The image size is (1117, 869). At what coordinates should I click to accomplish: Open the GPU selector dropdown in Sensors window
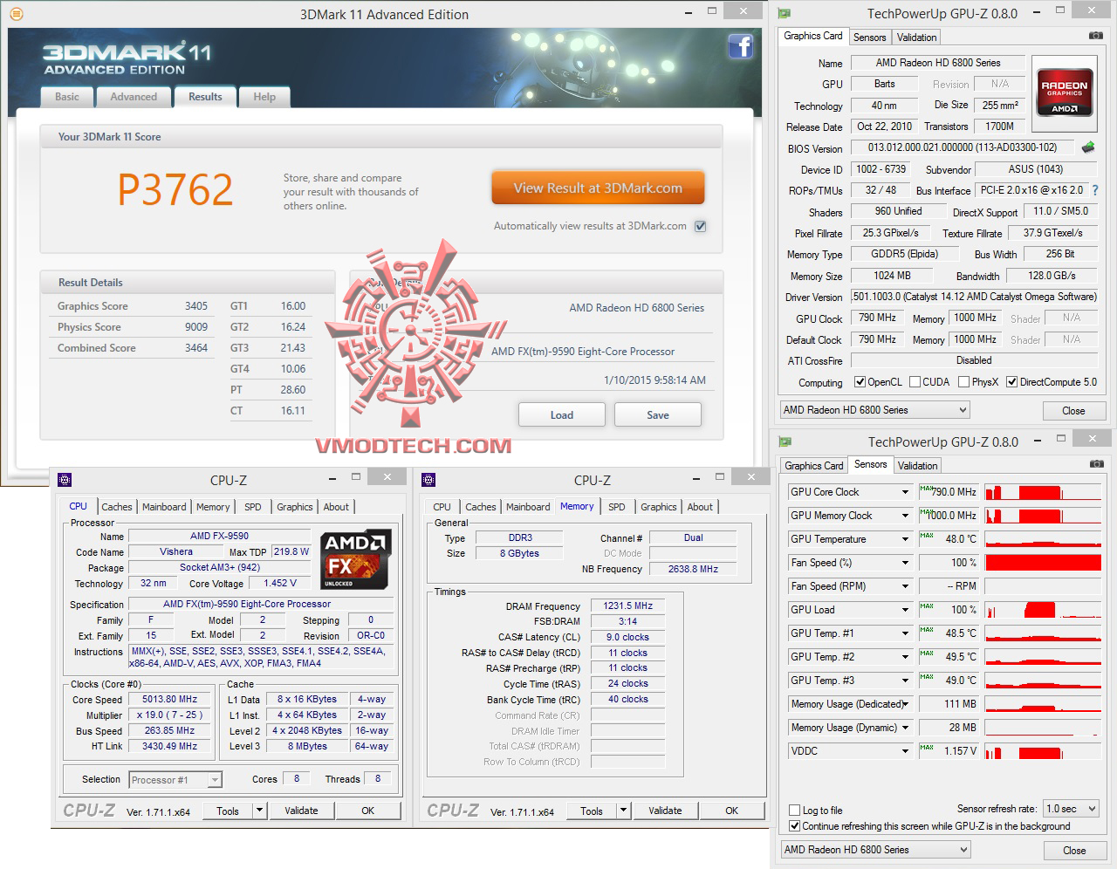tap(875, 850)
